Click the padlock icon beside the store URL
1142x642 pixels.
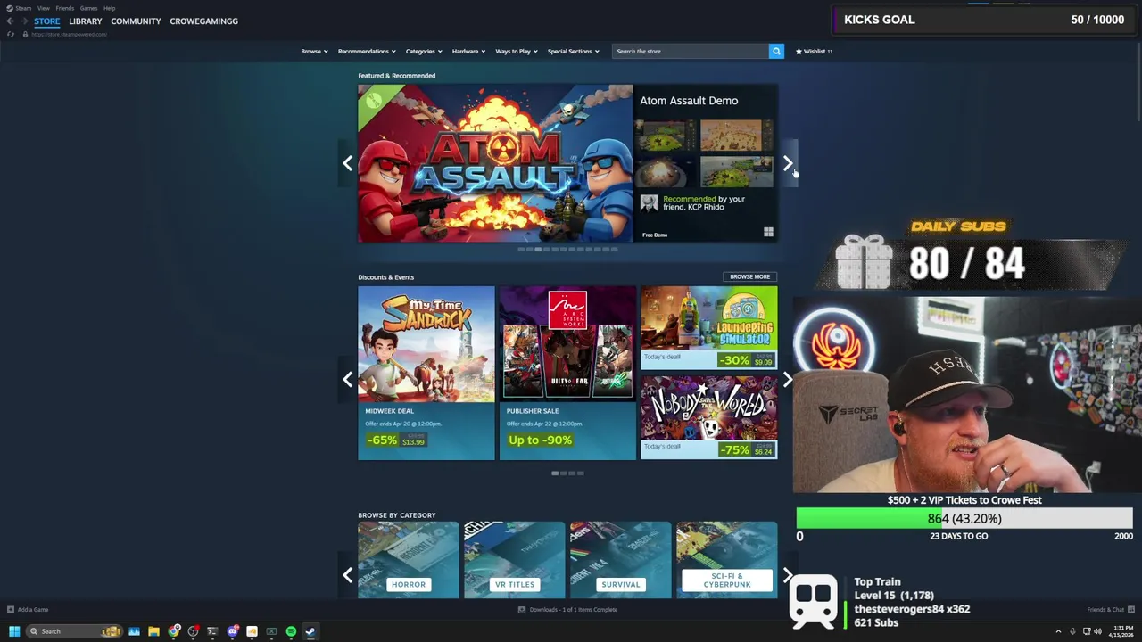25,34
